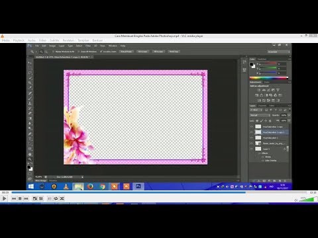Open VLC Media menu
Viewport: 318px width, 238px height.
5,40
